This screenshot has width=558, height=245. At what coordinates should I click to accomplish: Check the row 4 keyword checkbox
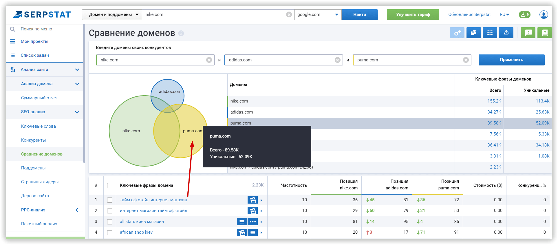tap(110, 233)
